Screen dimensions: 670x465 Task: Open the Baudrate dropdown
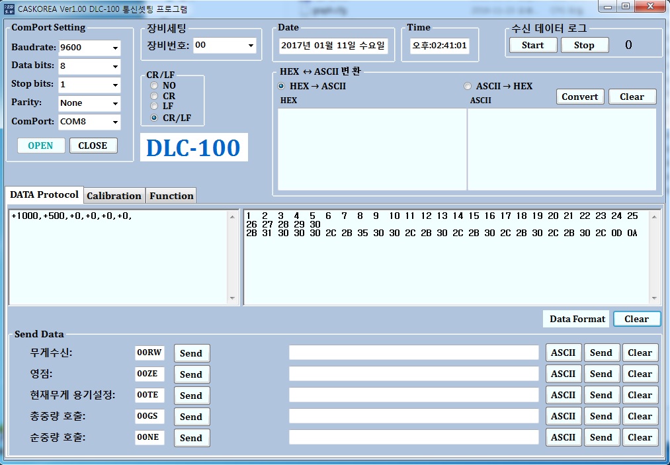point(115,48)
